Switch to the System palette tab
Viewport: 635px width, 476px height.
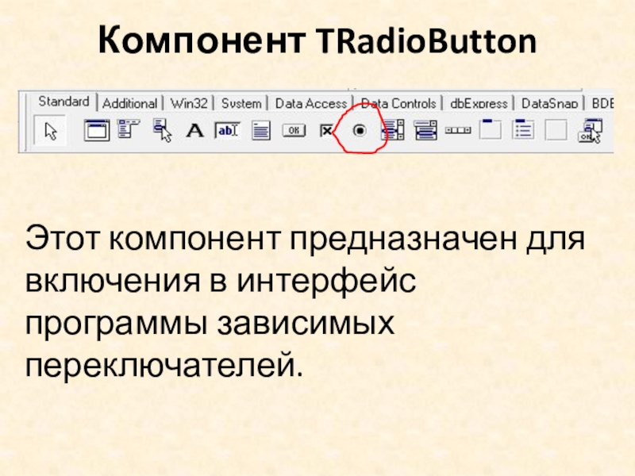pos(241,104)
